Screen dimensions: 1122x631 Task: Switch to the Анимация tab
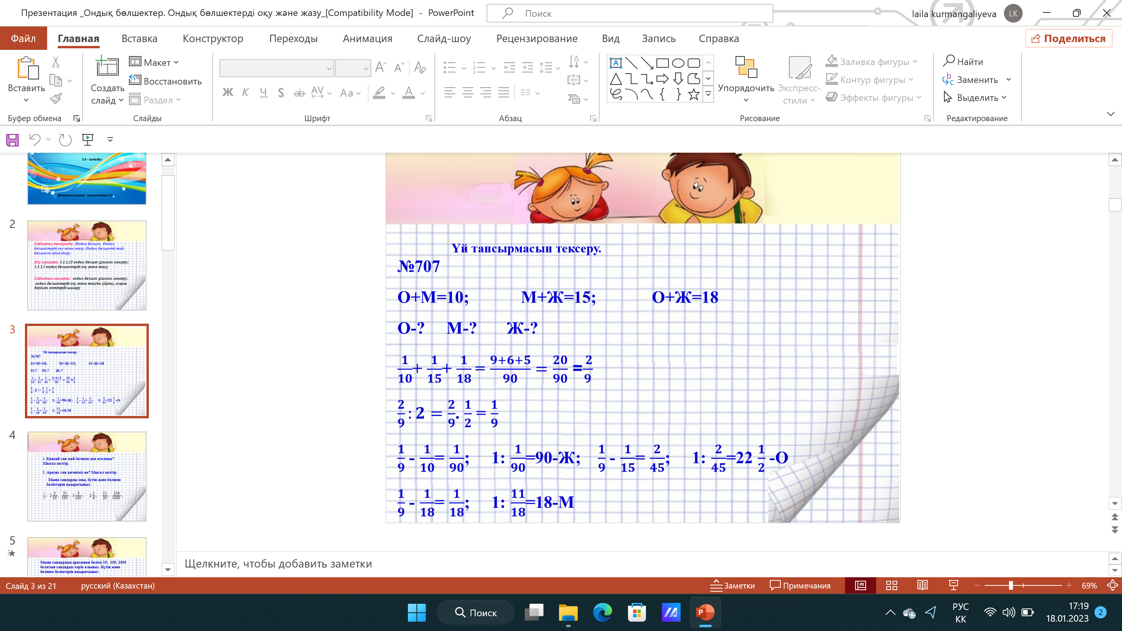(367, 38)
